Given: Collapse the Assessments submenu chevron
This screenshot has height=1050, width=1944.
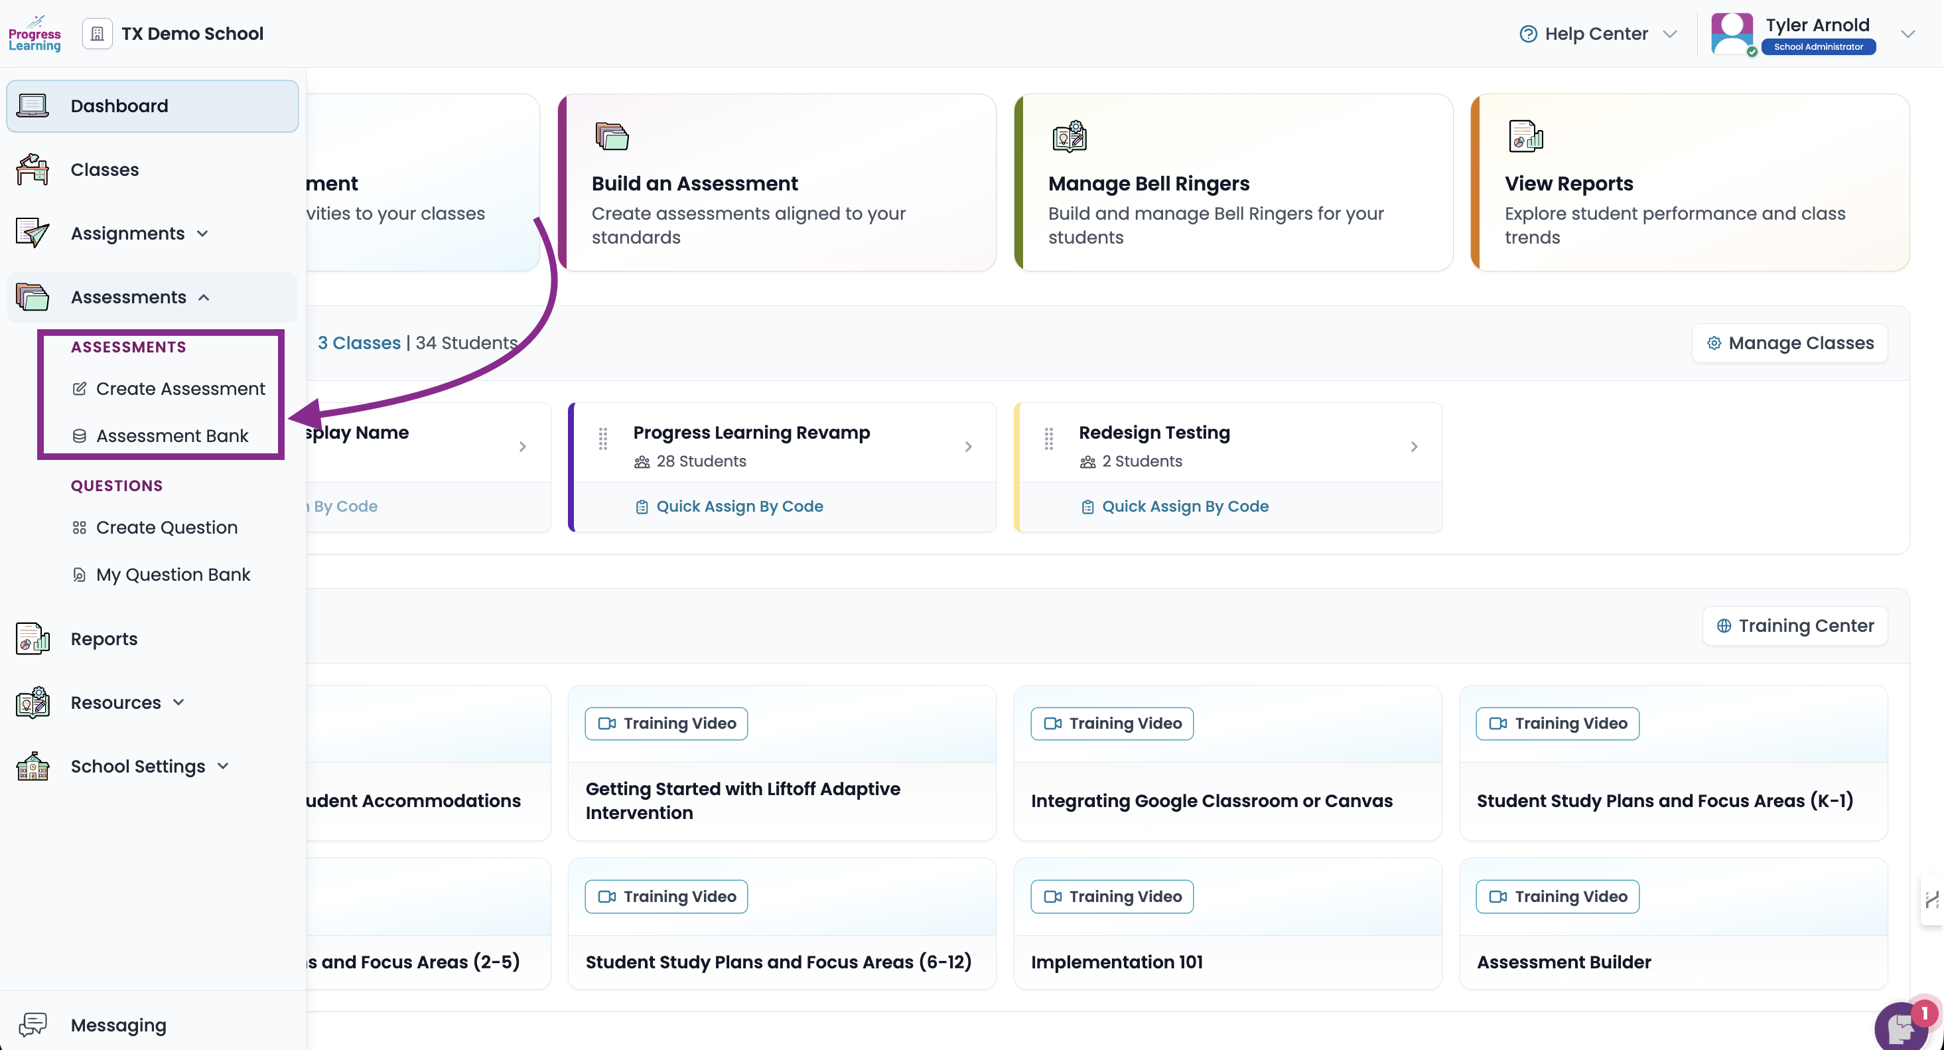Looking at the screenshot, I should [204, 297].
